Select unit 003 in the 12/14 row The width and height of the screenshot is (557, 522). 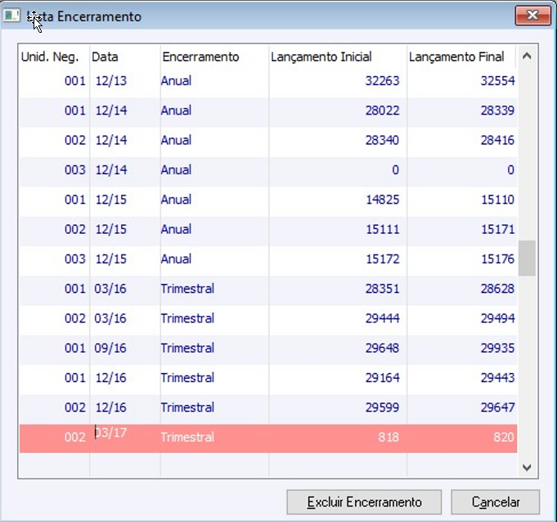click(x=75, y=170)
